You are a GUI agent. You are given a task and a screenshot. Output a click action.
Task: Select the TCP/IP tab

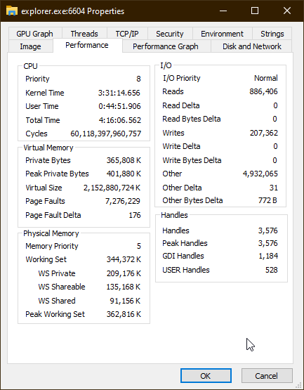click(x=127, y=34)
